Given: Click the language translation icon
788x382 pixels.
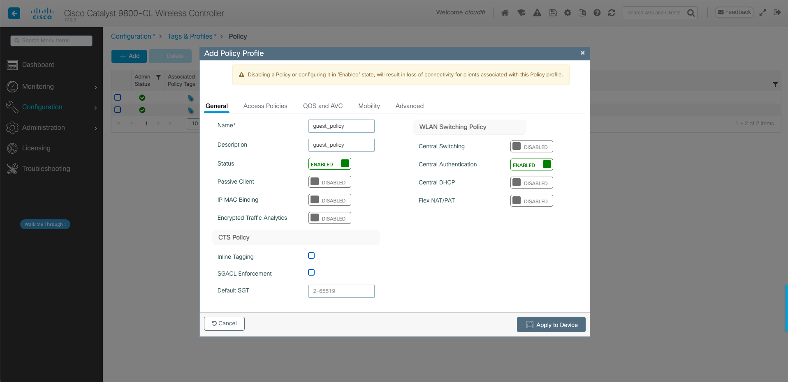Looking at the screenshot, I should 582,13.
